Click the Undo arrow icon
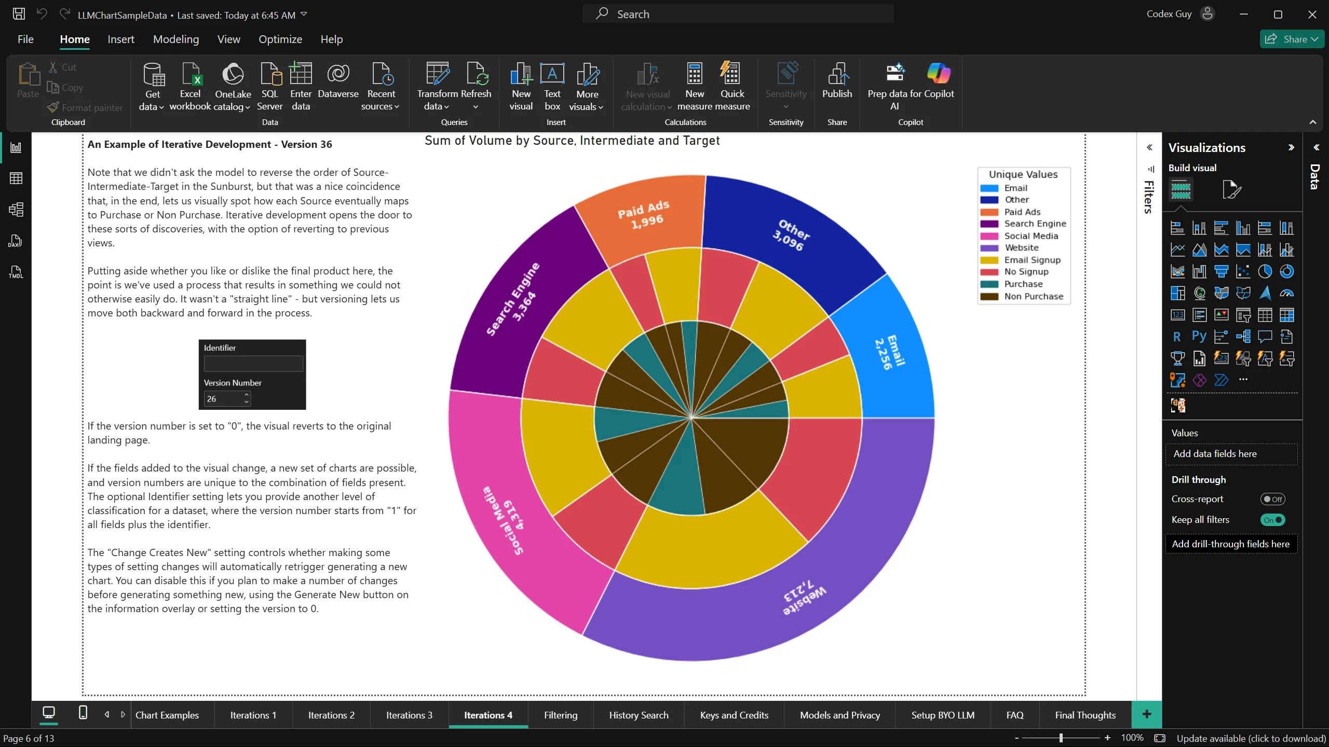1329x747 pixels. 42,14
